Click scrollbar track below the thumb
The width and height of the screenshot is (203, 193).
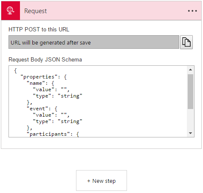(x=190, y=119)
